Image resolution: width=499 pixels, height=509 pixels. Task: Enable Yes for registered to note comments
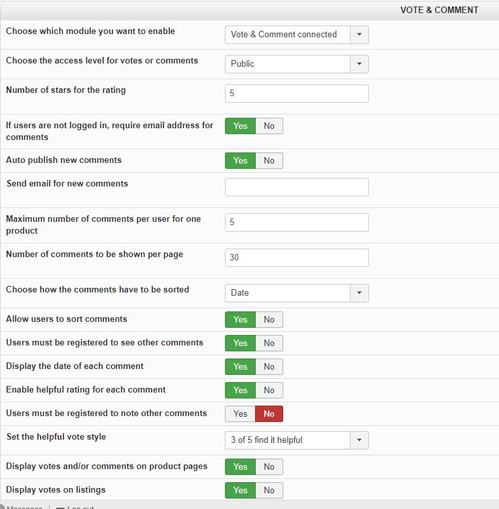point(240,413)
